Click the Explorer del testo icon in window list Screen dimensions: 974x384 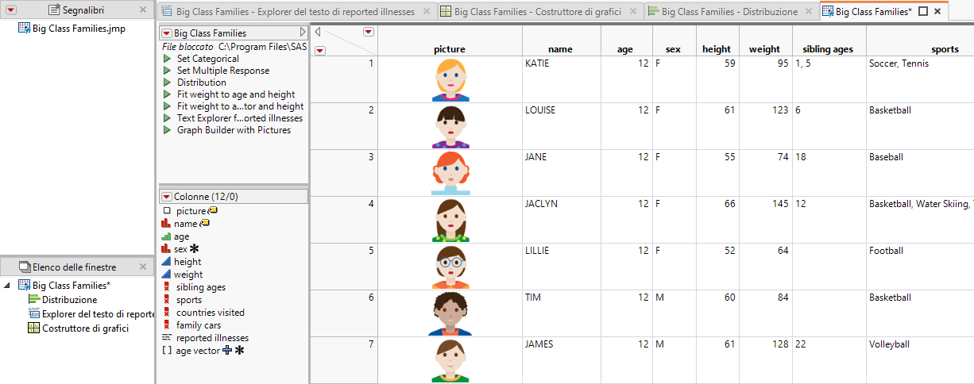34,314
